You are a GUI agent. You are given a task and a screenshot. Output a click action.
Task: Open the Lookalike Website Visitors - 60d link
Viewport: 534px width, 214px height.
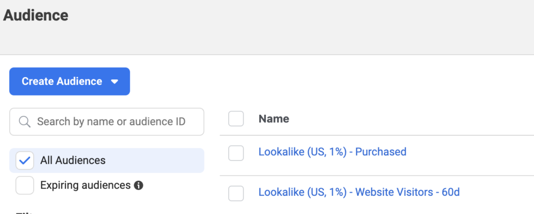pos(359,192)
